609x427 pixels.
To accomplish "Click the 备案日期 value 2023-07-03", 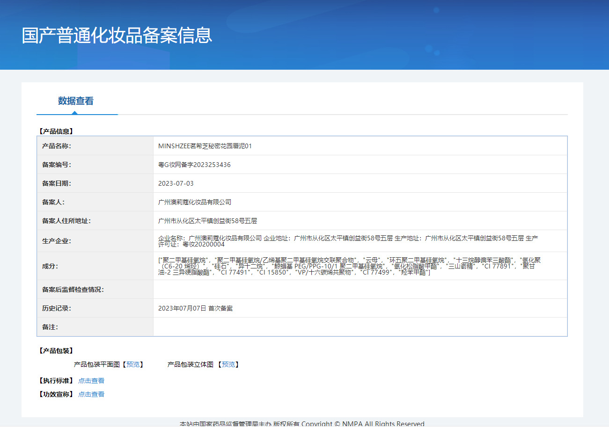I will coord(176,183).
